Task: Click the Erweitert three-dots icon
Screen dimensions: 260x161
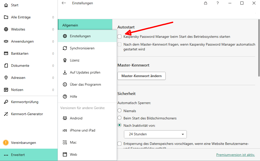Action: pyautogui.click(x=6, y=155)
